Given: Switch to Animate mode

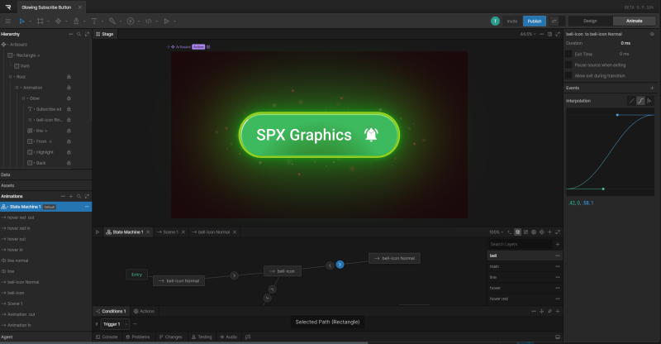Looking at the screenshot, I should (634, 21).
